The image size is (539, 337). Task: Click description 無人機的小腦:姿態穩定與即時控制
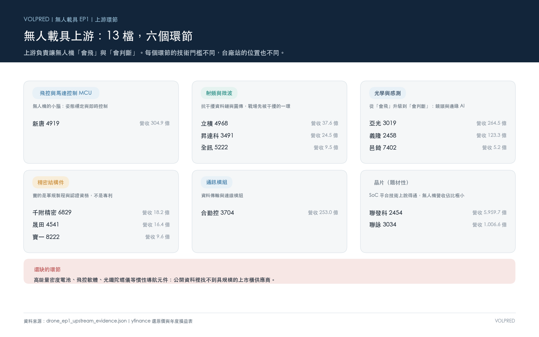point(70,106)
